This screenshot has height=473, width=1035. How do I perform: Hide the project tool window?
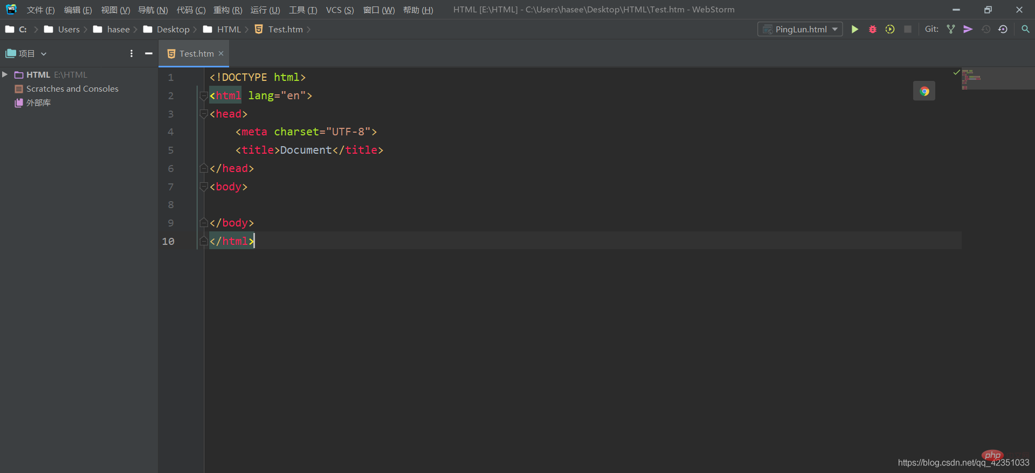click(149, 53)
